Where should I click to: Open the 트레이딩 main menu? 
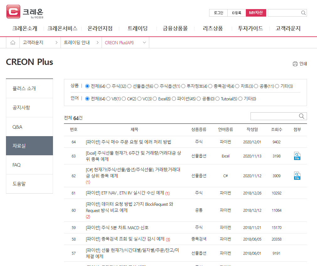coord(137,28)
